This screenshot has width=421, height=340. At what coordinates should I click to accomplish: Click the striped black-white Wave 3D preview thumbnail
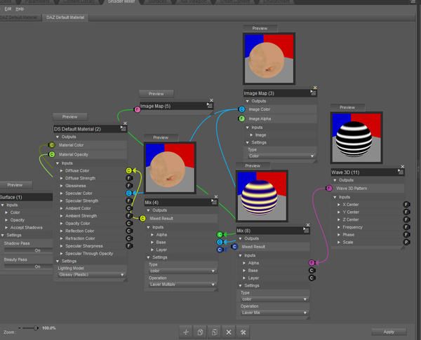click(x=356, y=137)
